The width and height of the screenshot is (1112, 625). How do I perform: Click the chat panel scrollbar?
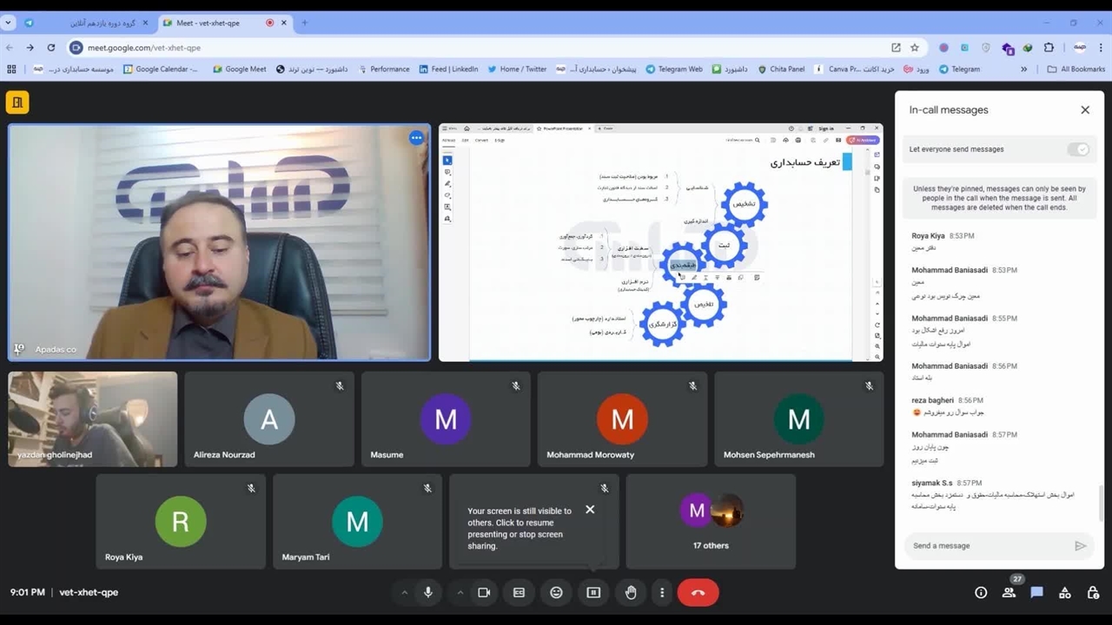pyautogui.click(x=1100, y=503)
